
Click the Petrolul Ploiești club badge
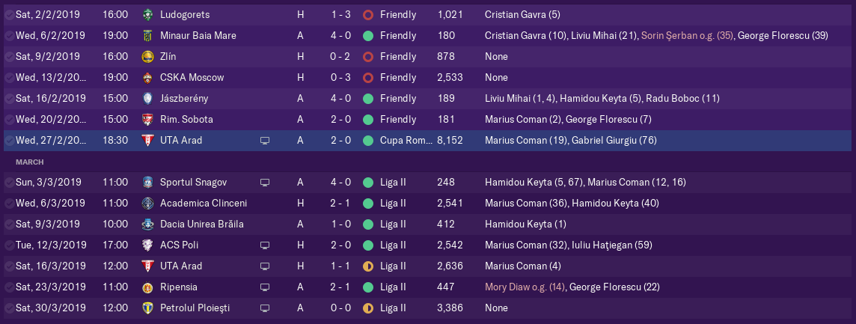click(x=147, y=308)
